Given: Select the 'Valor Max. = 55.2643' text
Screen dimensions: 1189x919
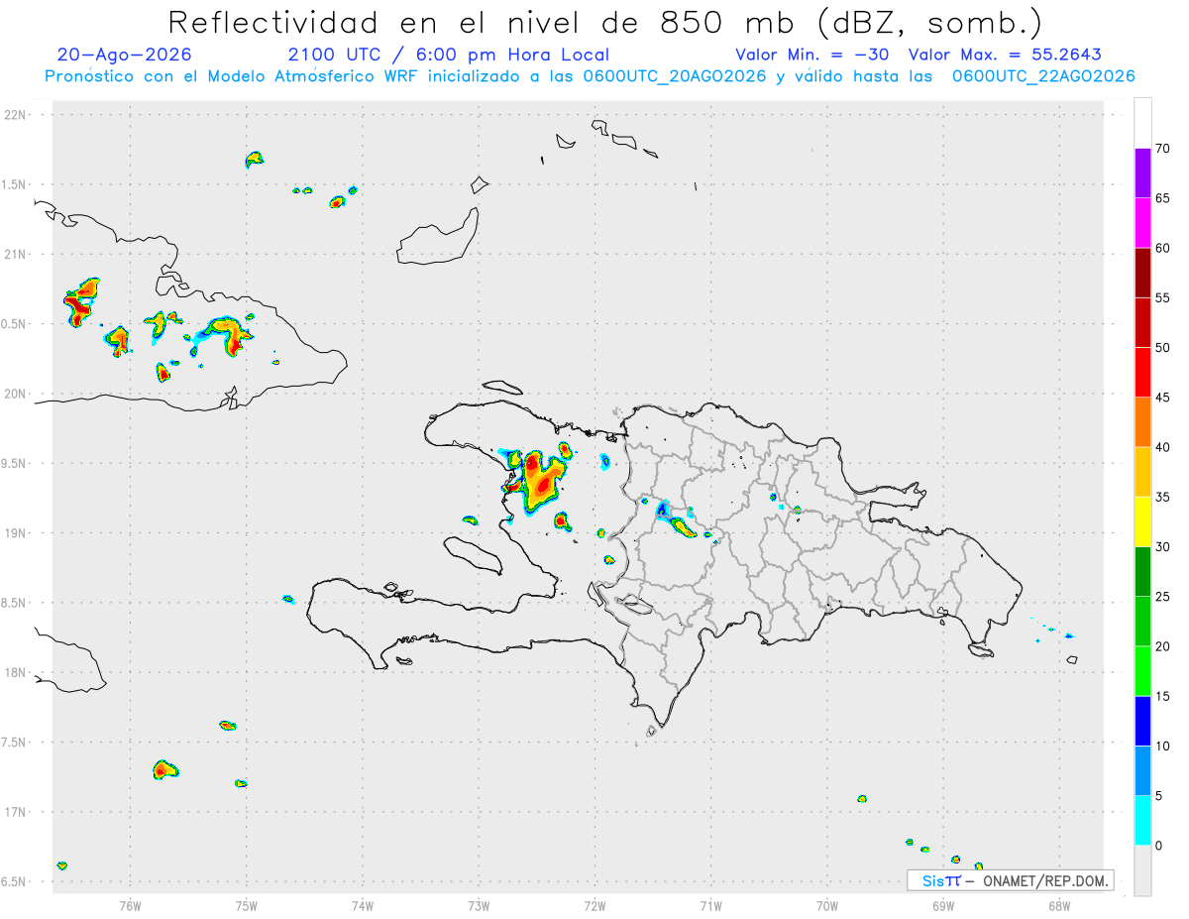Looking at the screenshot, I should tap(1005, 55).
